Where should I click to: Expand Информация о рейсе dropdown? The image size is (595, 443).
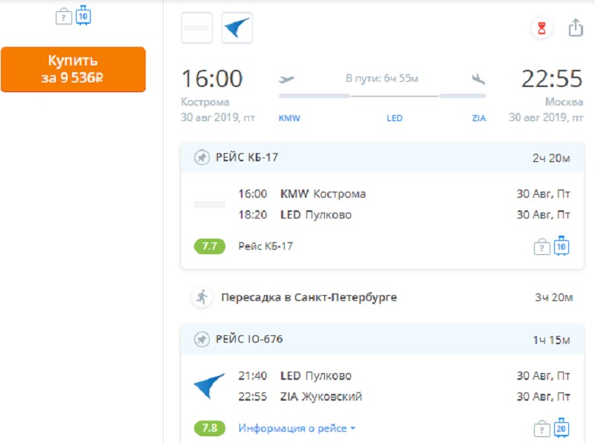coord(297,428)
